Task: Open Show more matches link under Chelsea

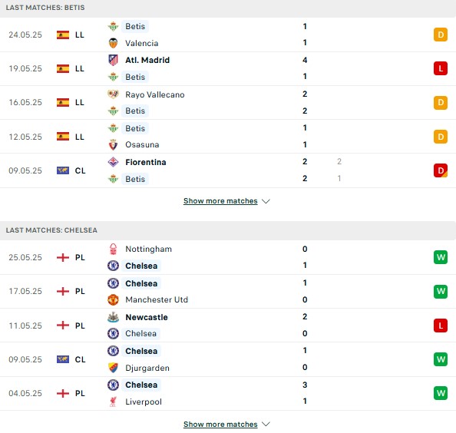Action: click(x=220, y=425)
